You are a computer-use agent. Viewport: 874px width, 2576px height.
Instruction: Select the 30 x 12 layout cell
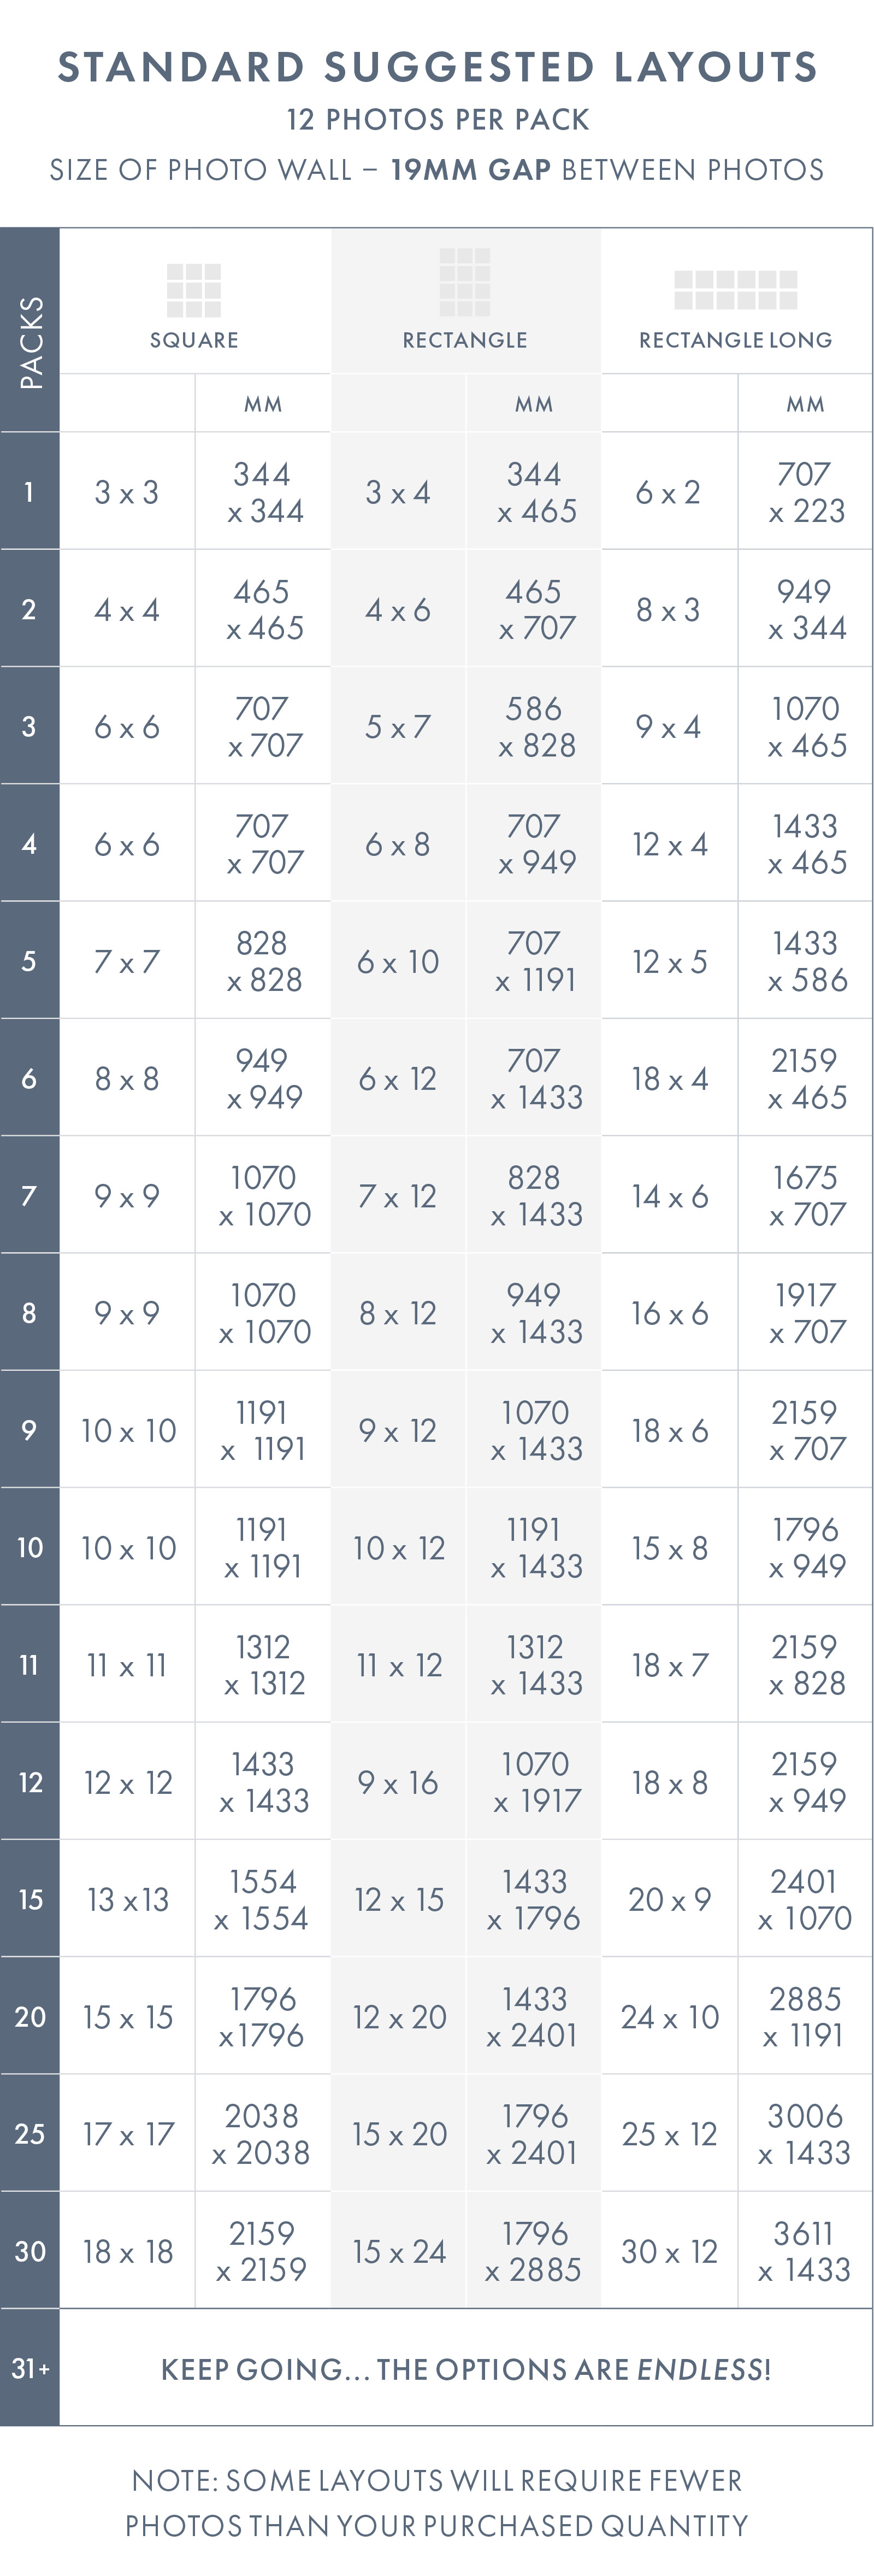(669, 2251)
